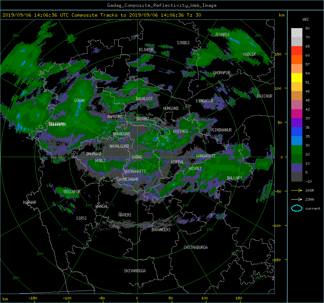Select the RAMDURG city label

point(115,117)
